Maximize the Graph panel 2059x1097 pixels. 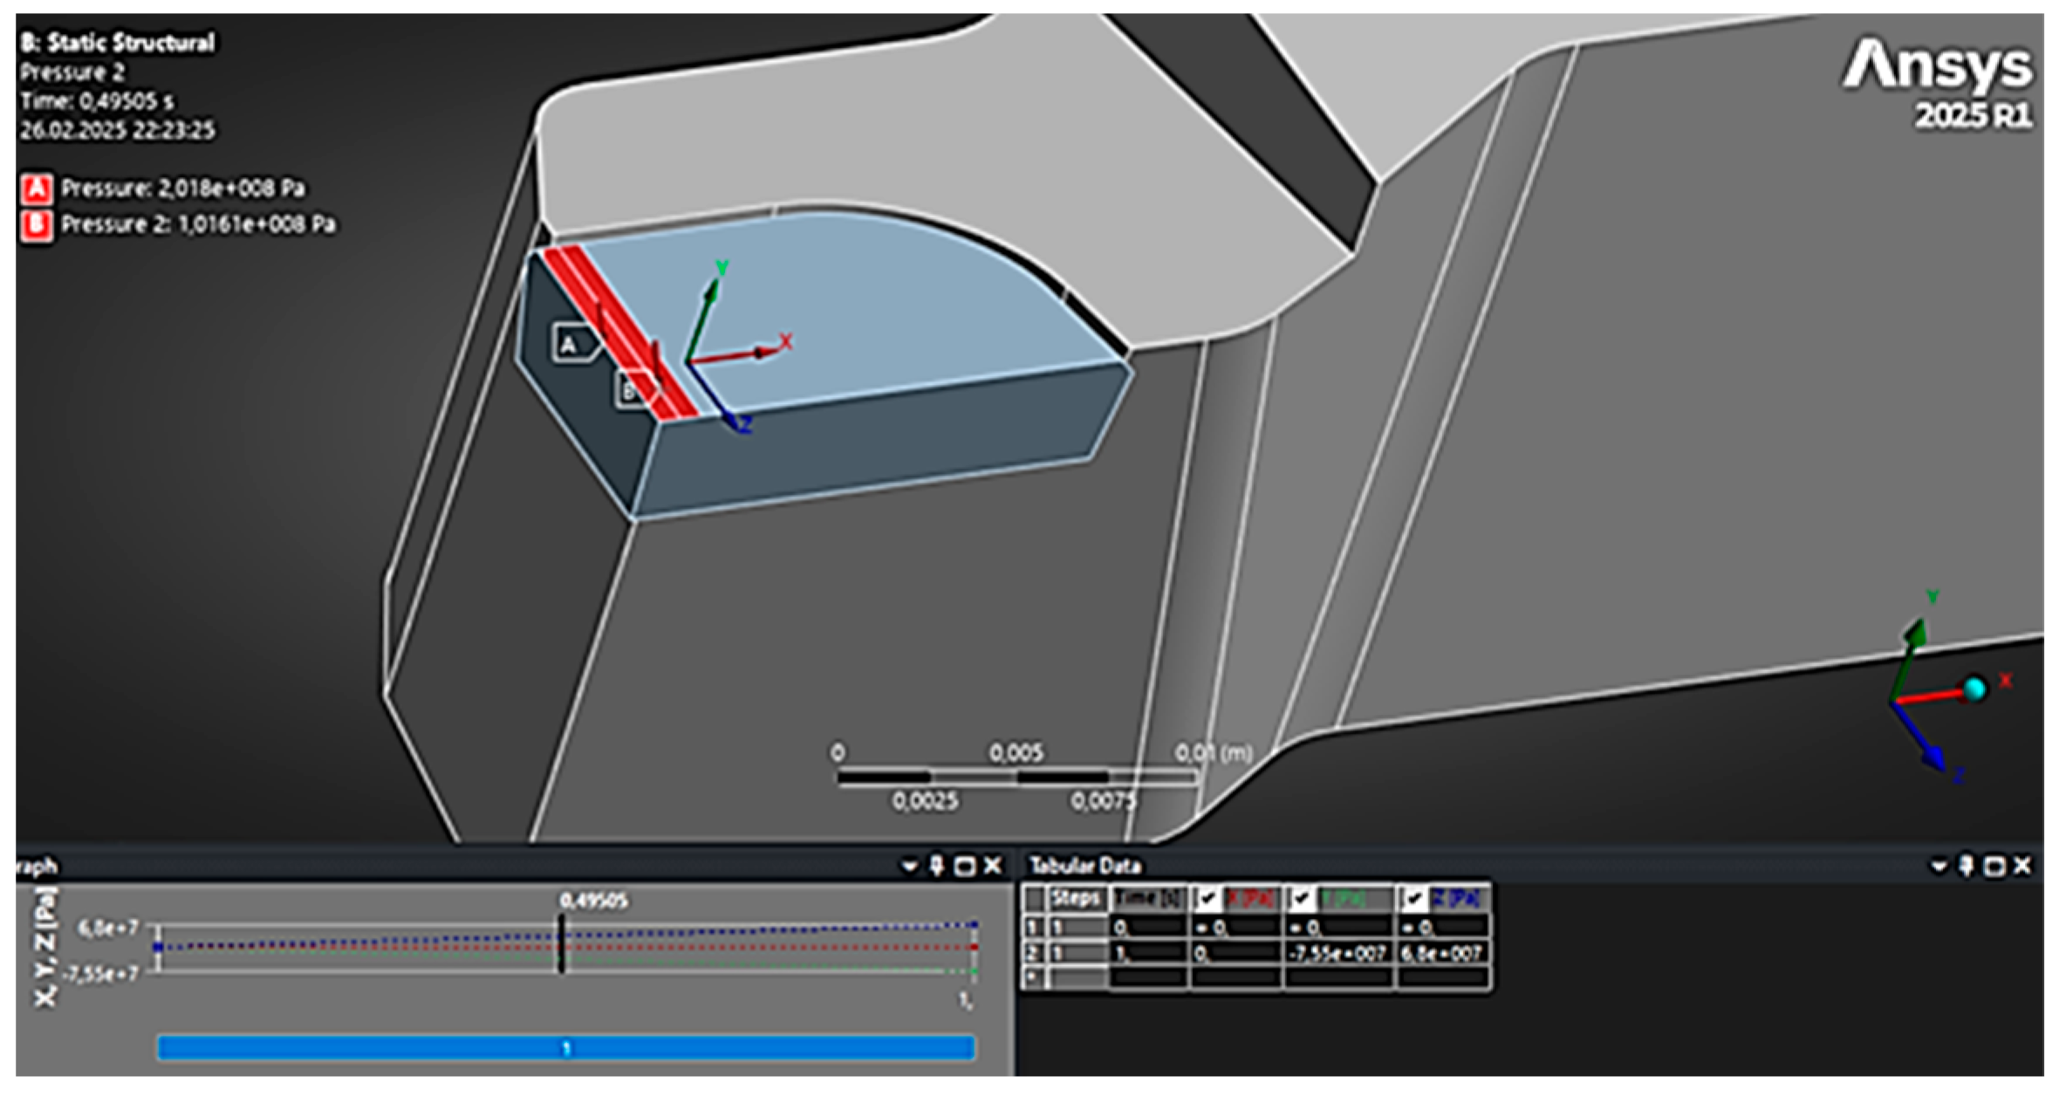click(x=964, y=866)
